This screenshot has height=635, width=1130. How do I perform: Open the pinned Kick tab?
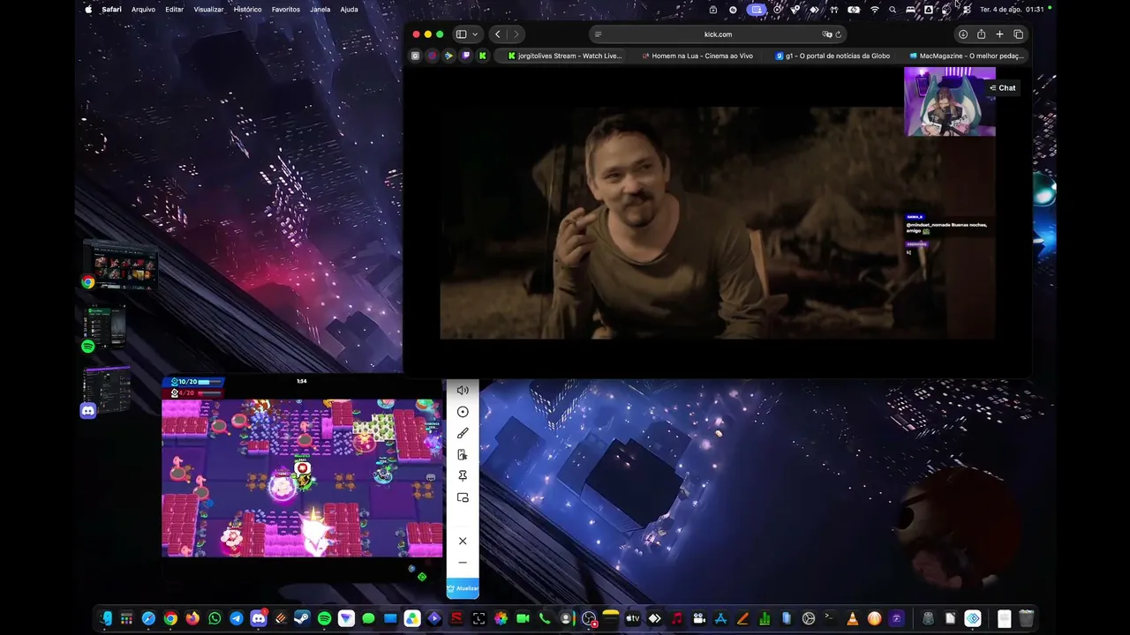coord(482,56)
